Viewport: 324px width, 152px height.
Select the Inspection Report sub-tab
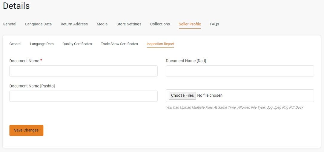pyautogui.click(x=160, y=44)
